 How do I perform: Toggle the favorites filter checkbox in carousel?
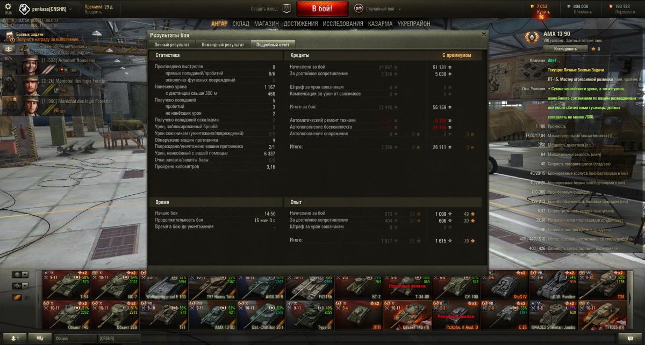click(27, 297)
